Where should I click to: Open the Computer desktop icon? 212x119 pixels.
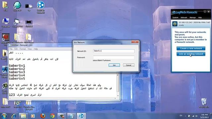click(6, 22)
